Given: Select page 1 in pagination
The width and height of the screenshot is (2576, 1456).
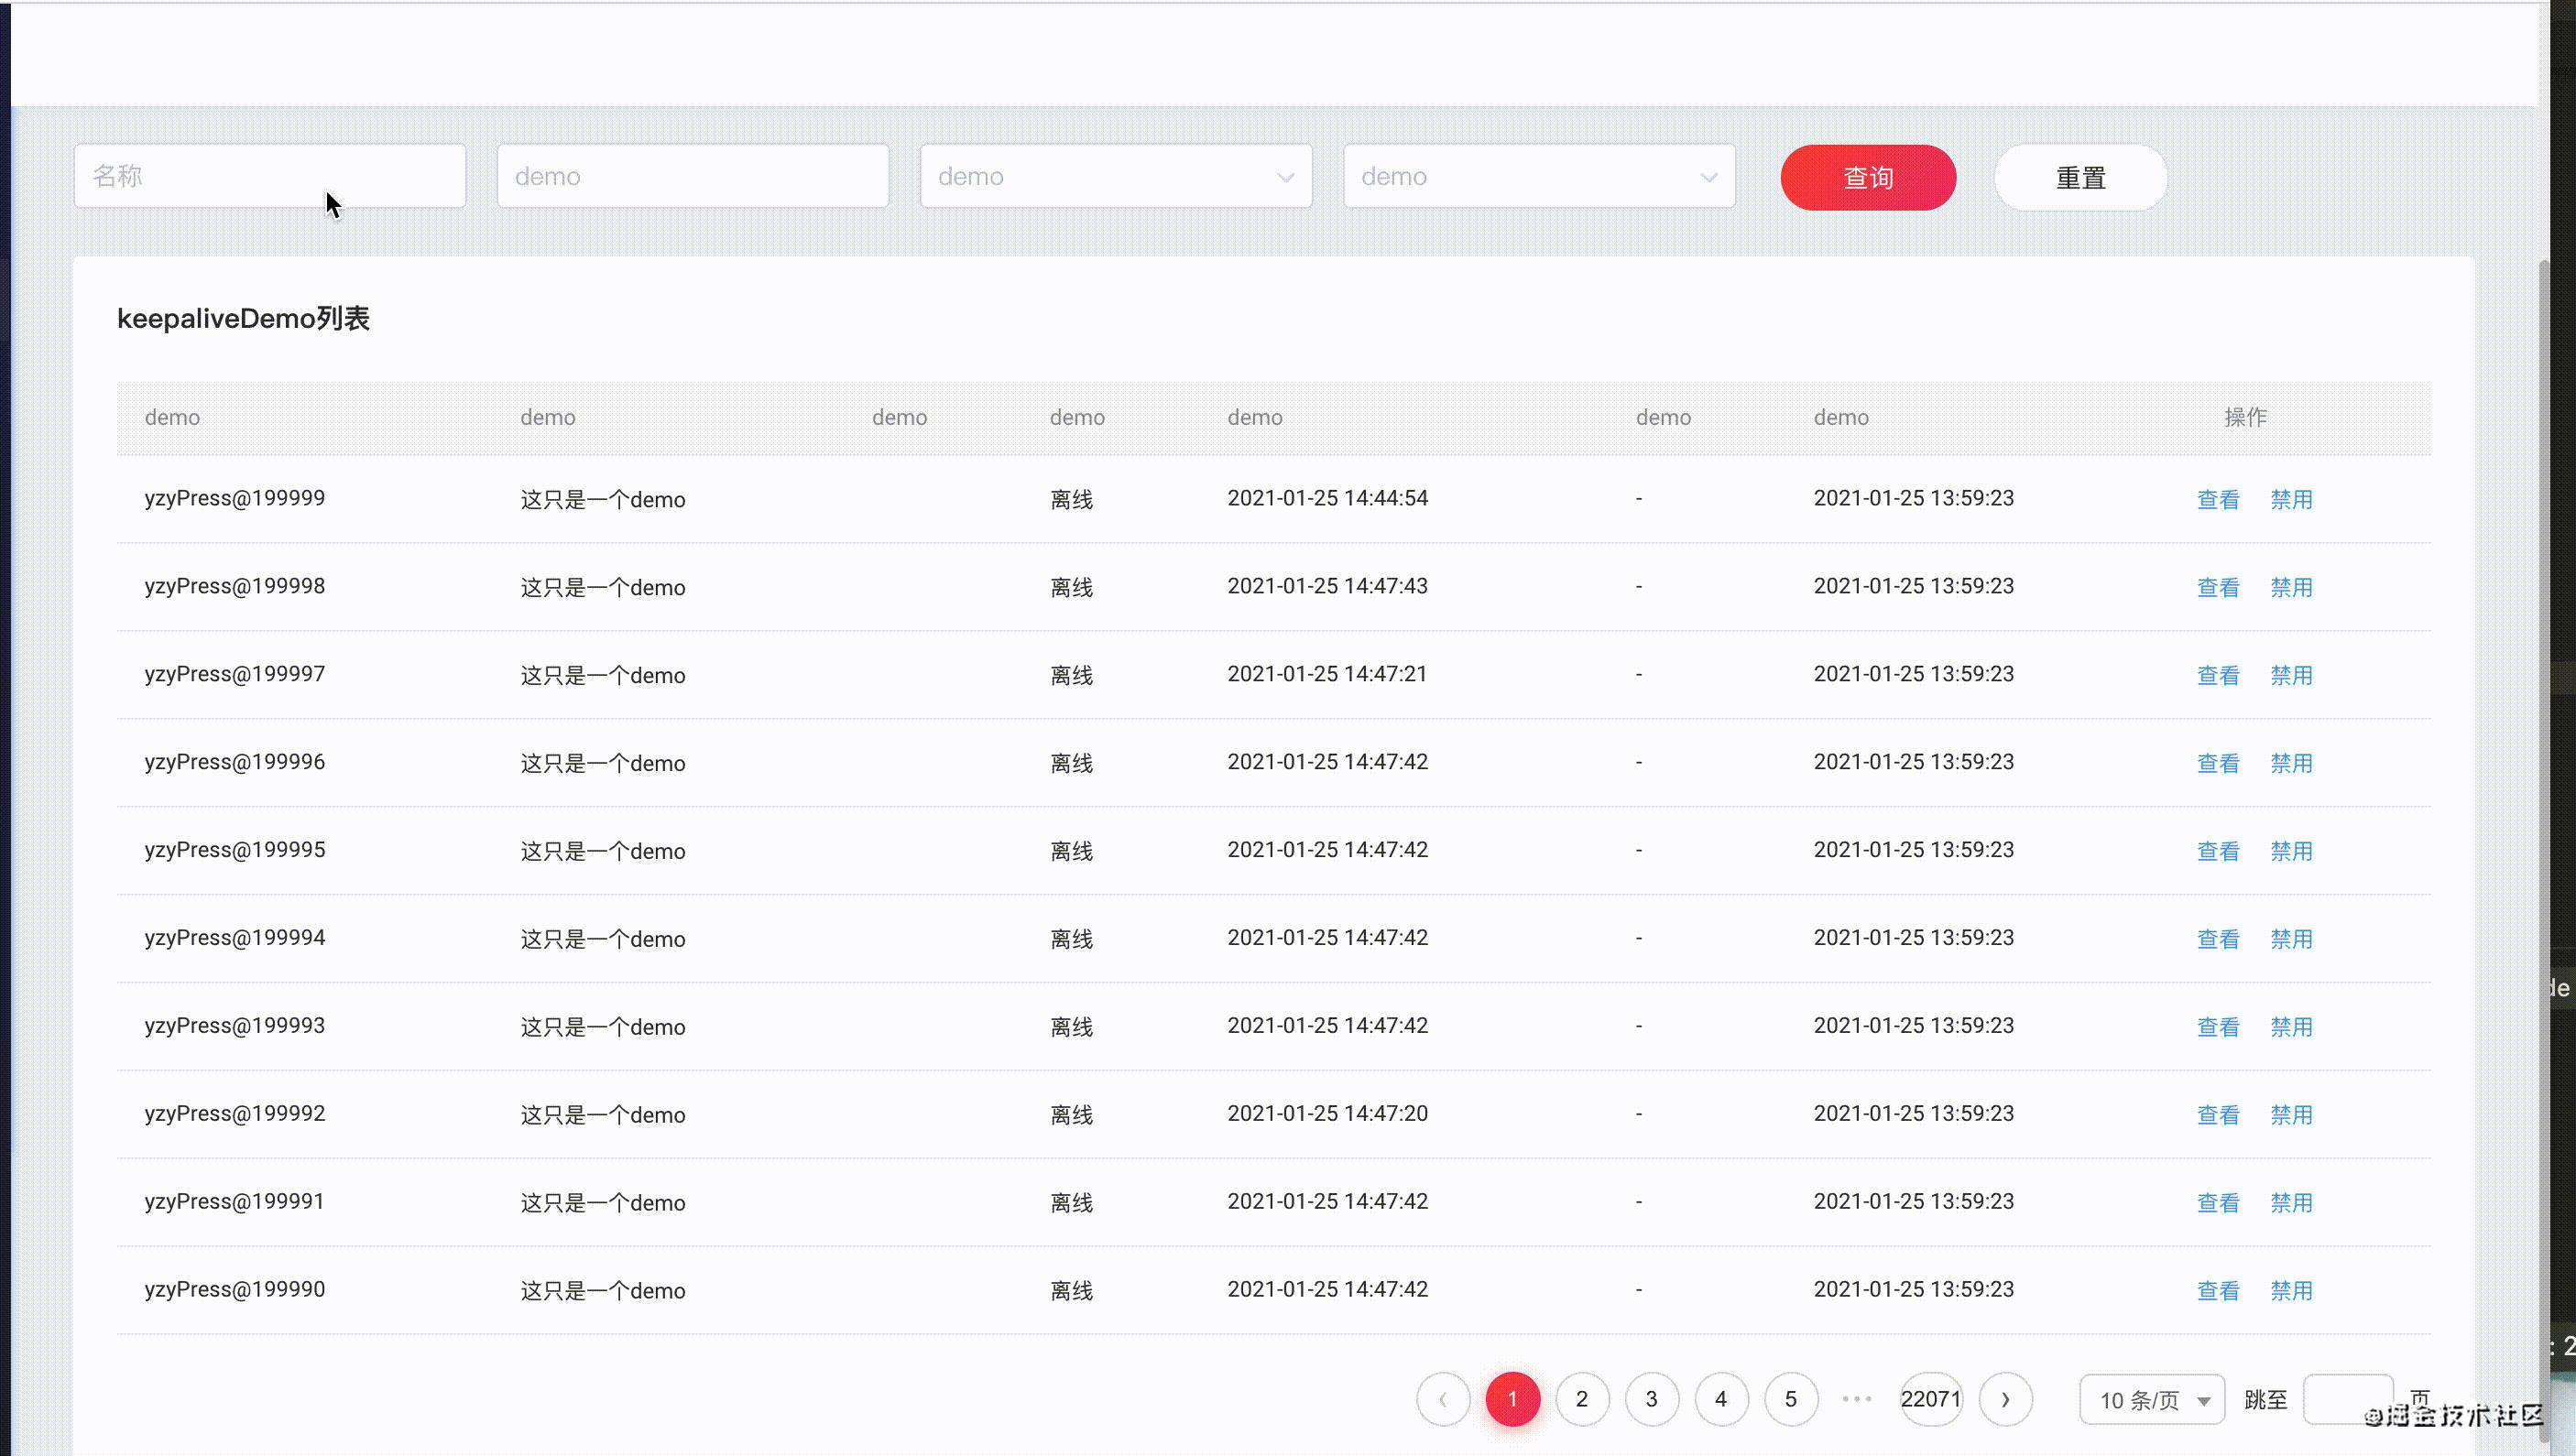Looking at the screenshot, I should [1512, 1399].
